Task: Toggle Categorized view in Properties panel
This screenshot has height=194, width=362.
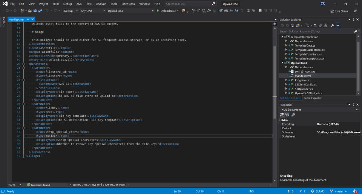Action: pyautogui.click(x=282, y=115)
